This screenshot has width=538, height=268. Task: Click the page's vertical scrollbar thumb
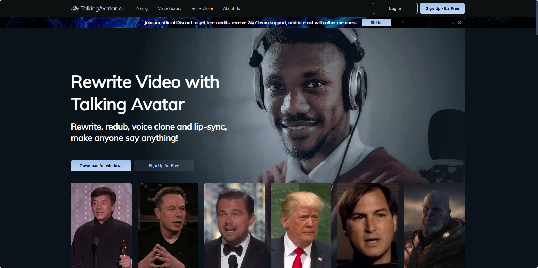(537, 17)
